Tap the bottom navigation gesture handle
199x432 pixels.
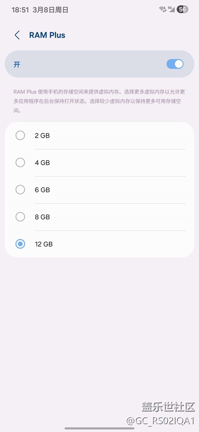pos(99,428)
